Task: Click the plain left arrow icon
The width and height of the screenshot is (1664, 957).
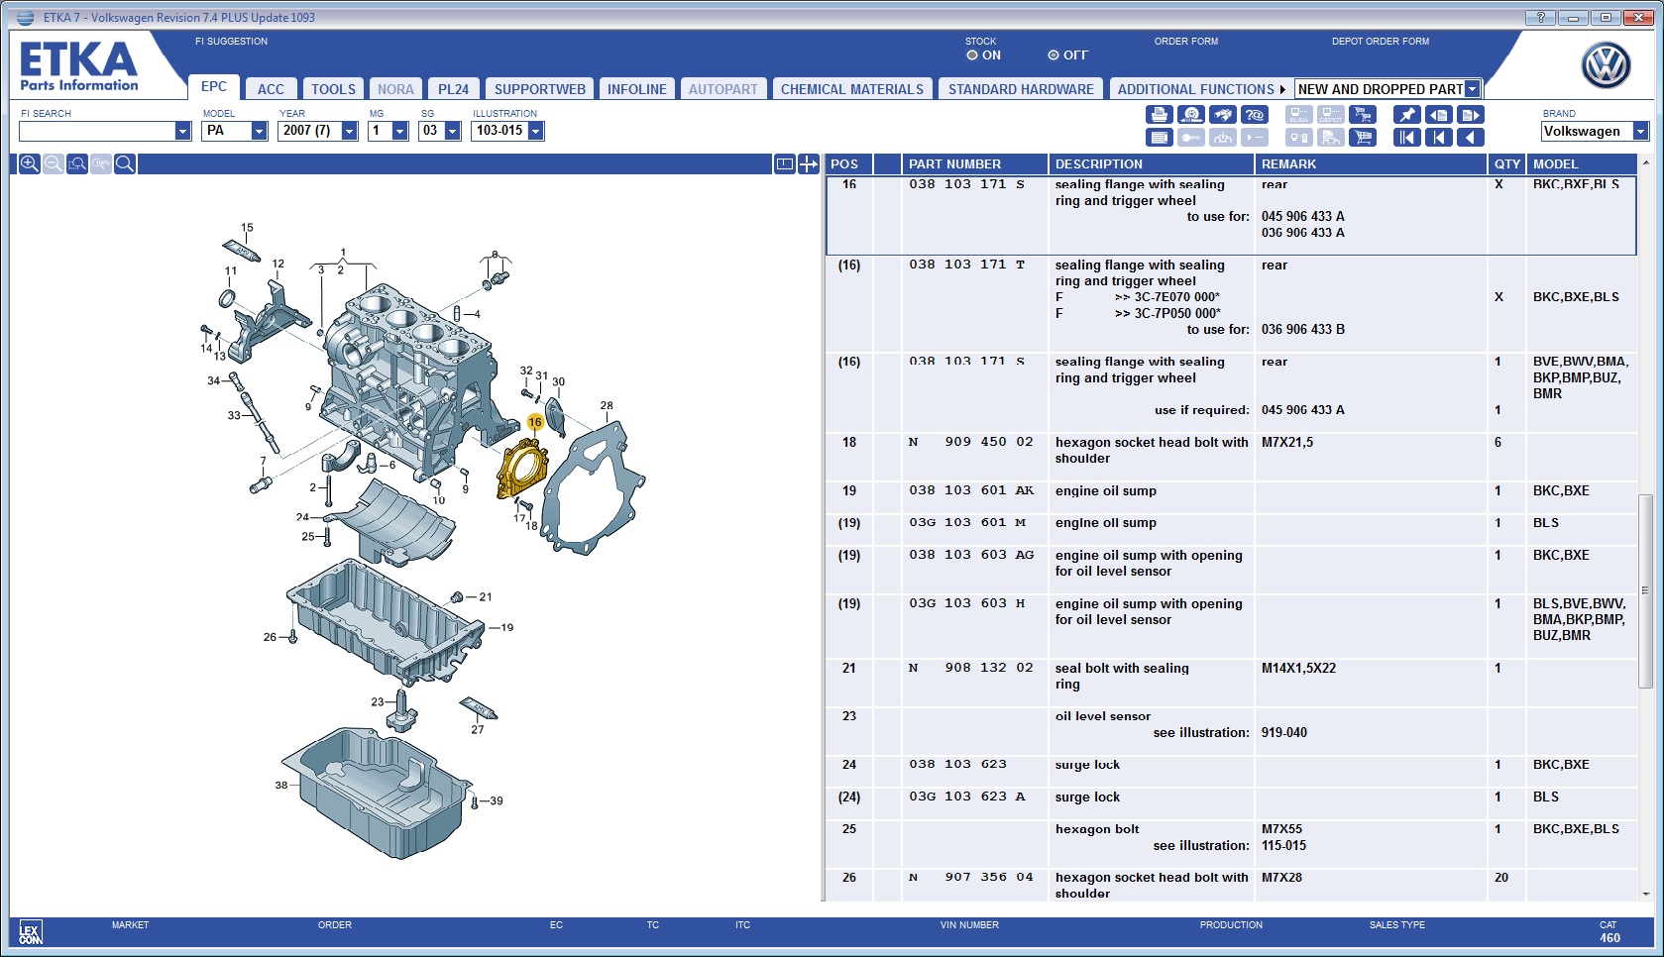Action: [1471, 138]
